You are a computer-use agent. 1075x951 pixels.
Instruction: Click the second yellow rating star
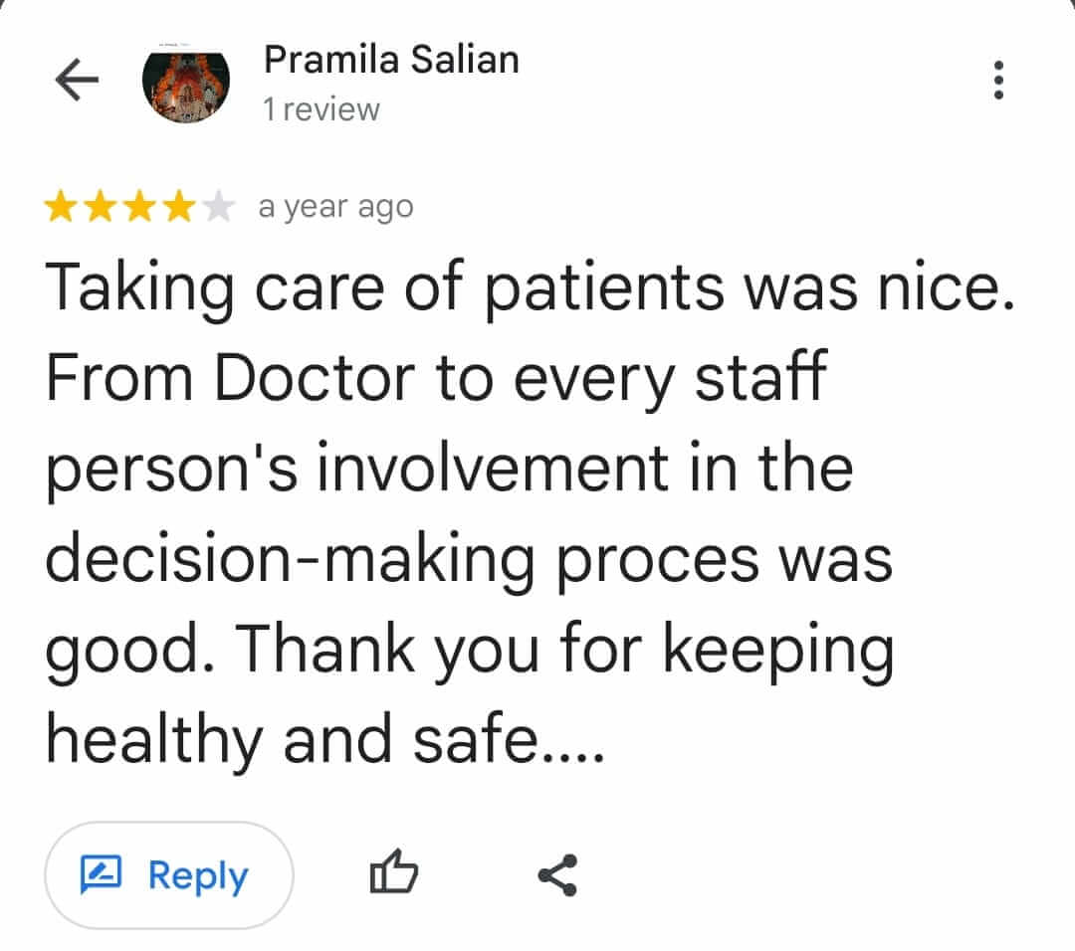[x=100, y=208]
